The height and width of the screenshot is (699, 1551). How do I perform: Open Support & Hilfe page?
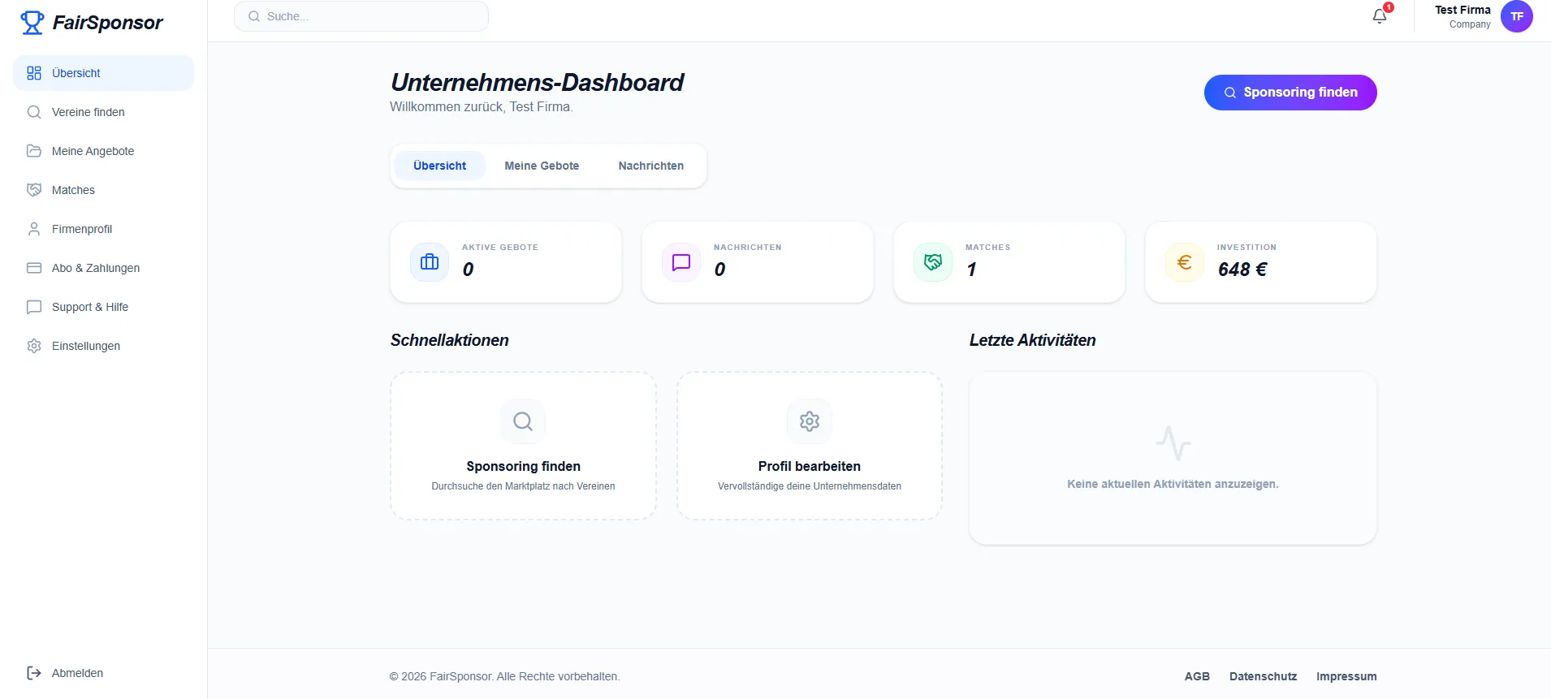103,307
